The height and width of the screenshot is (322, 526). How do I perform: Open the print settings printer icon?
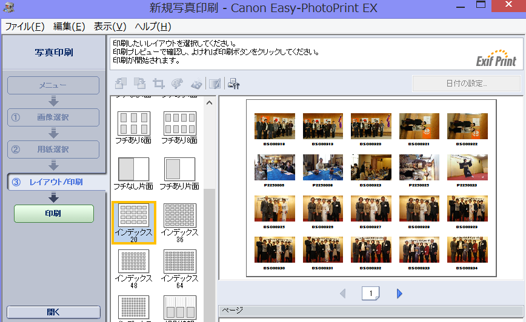click(x=233, y=84)
